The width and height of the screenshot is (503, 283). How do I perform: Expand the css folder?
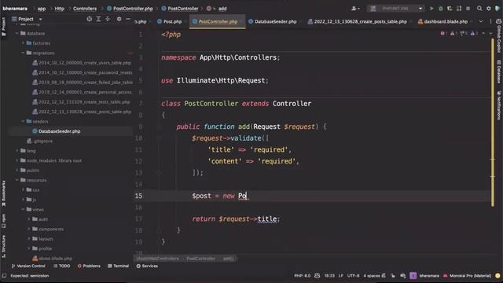click(x=23, y=189)
